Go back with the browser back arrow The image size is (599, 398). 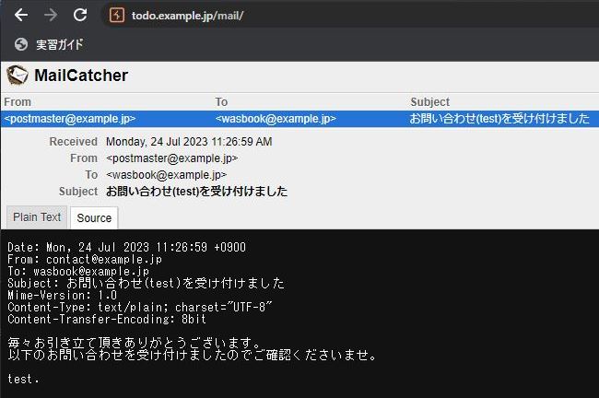point(20,16)
